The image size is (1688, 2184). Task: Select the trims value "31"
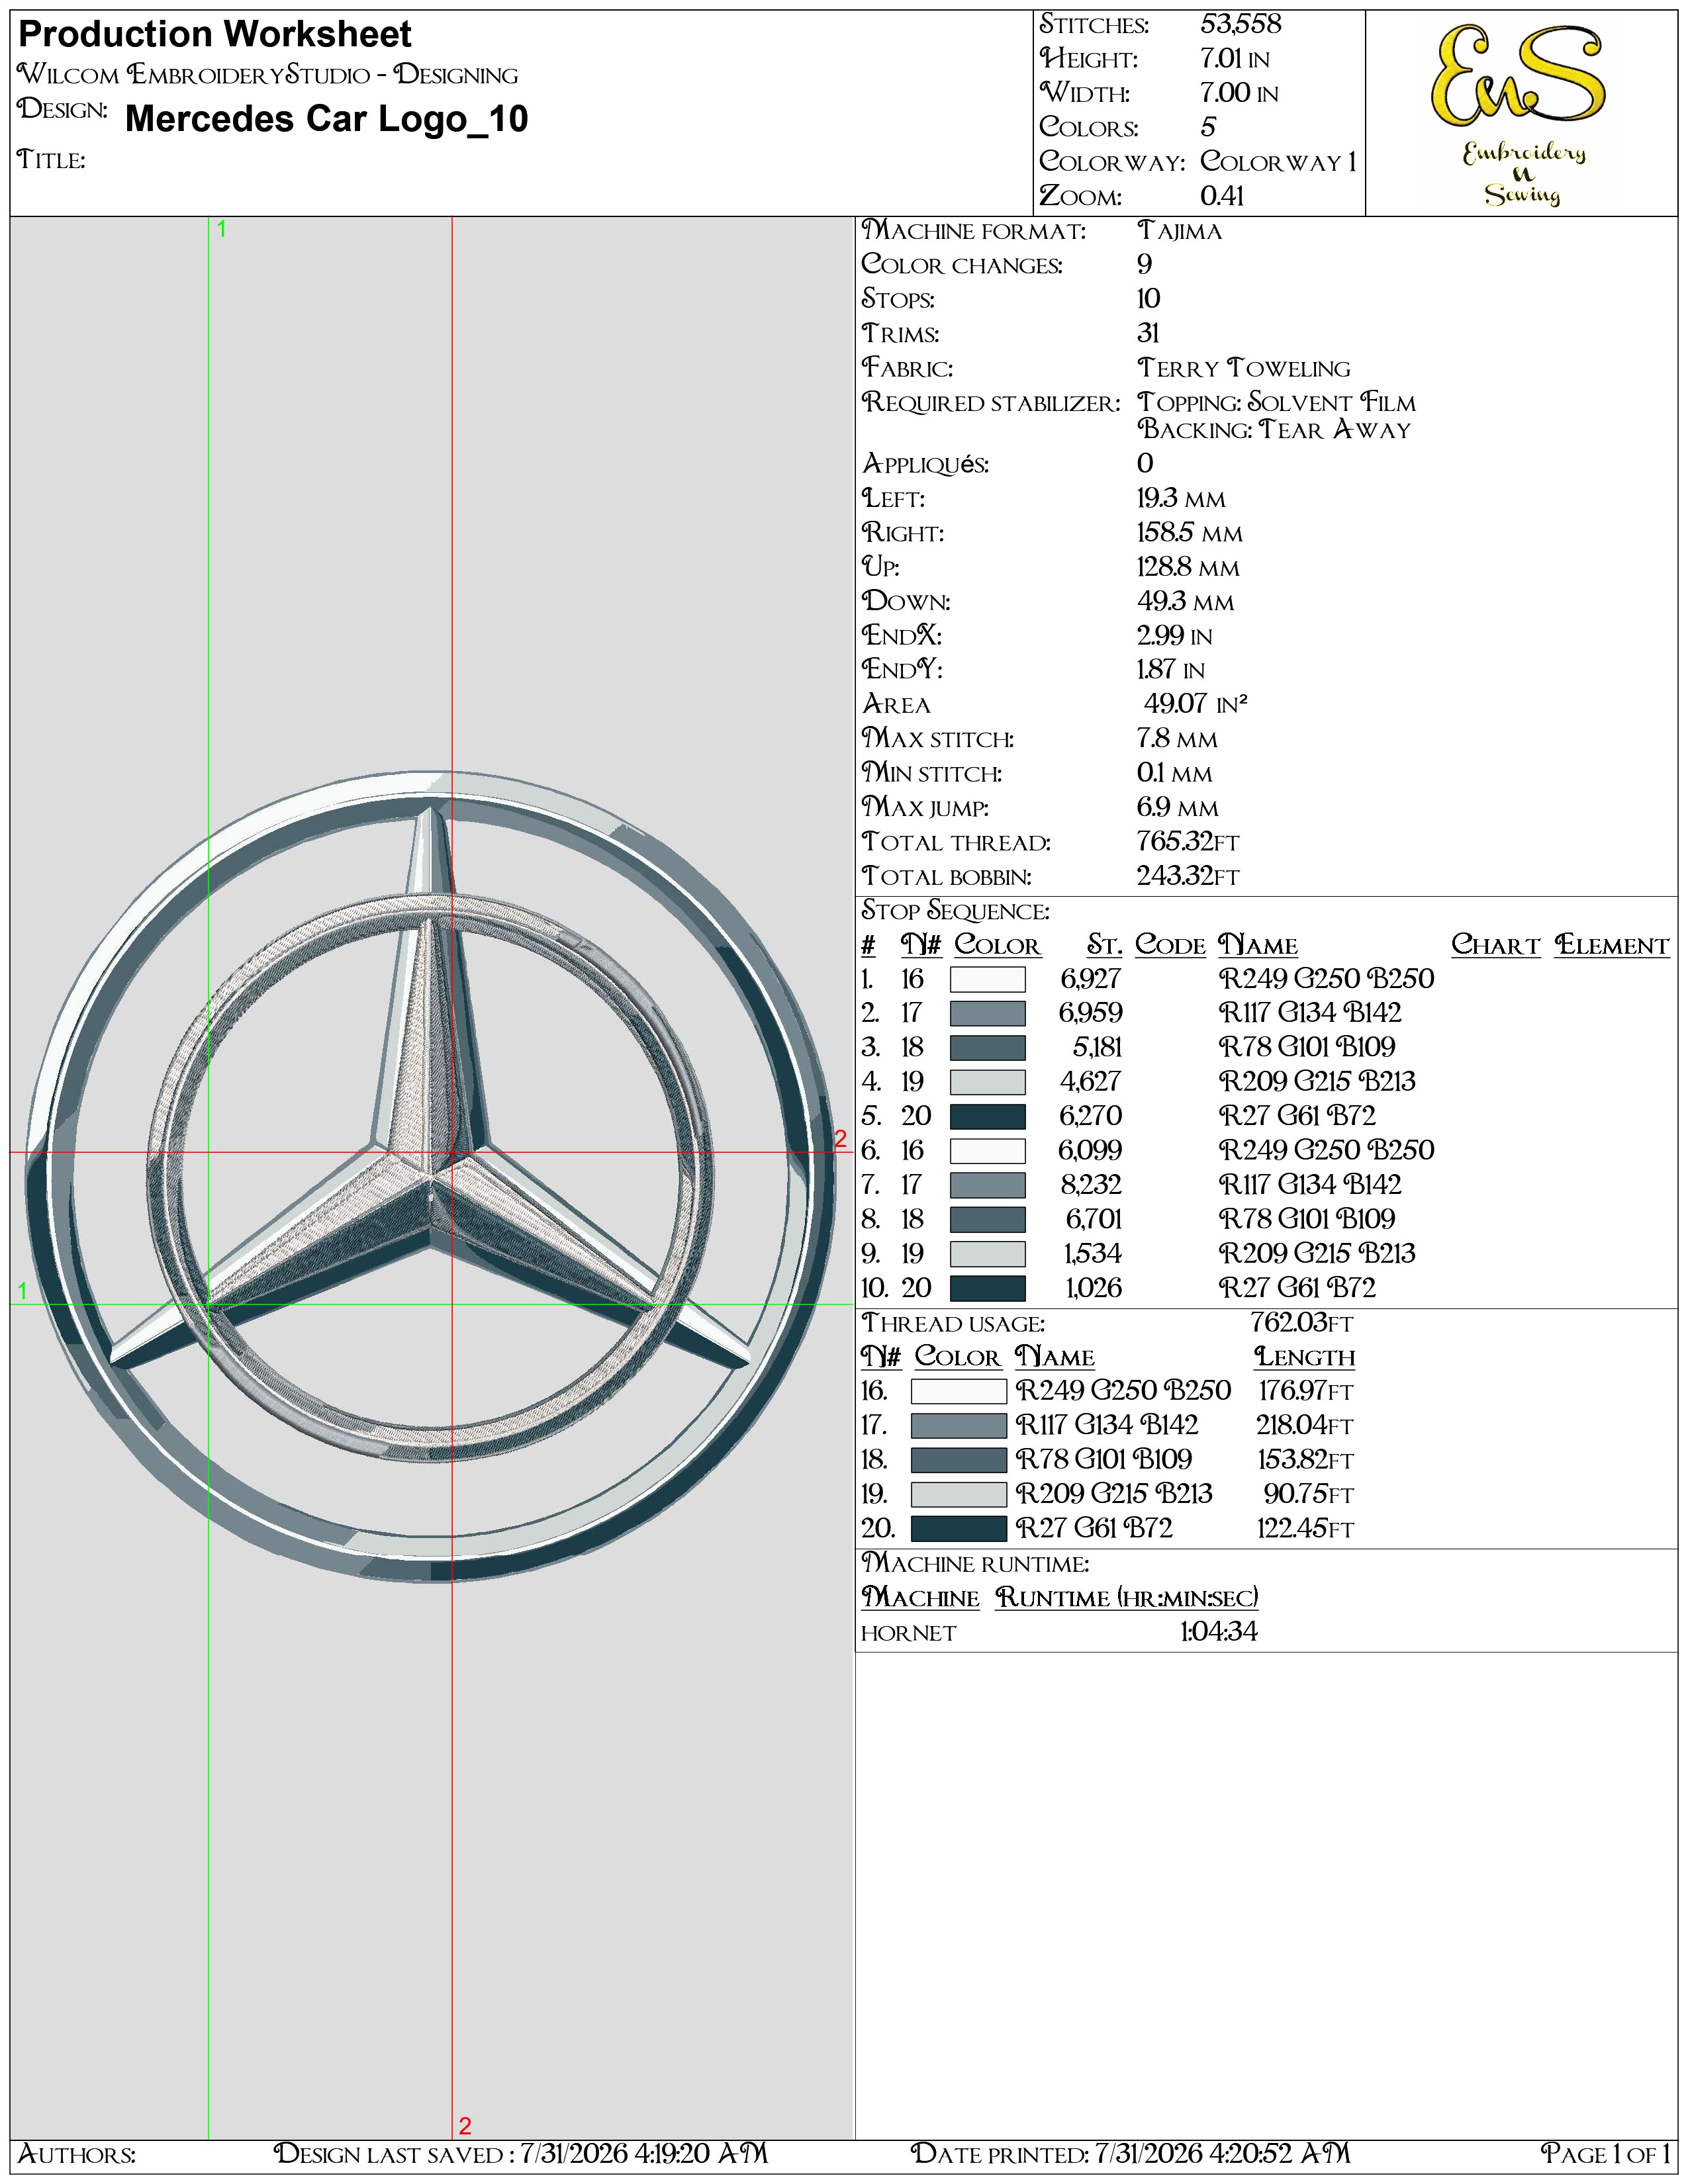1148,333
